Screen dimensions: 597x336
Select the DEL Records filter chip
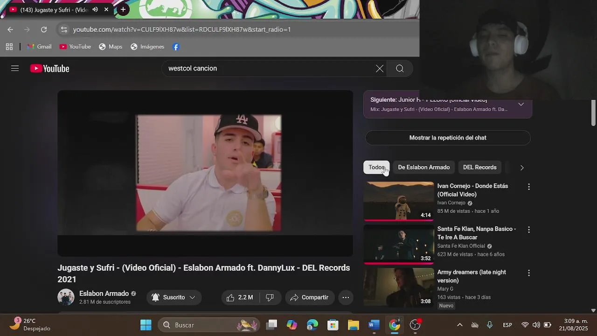pyautogui.click(x=479, y=167)
